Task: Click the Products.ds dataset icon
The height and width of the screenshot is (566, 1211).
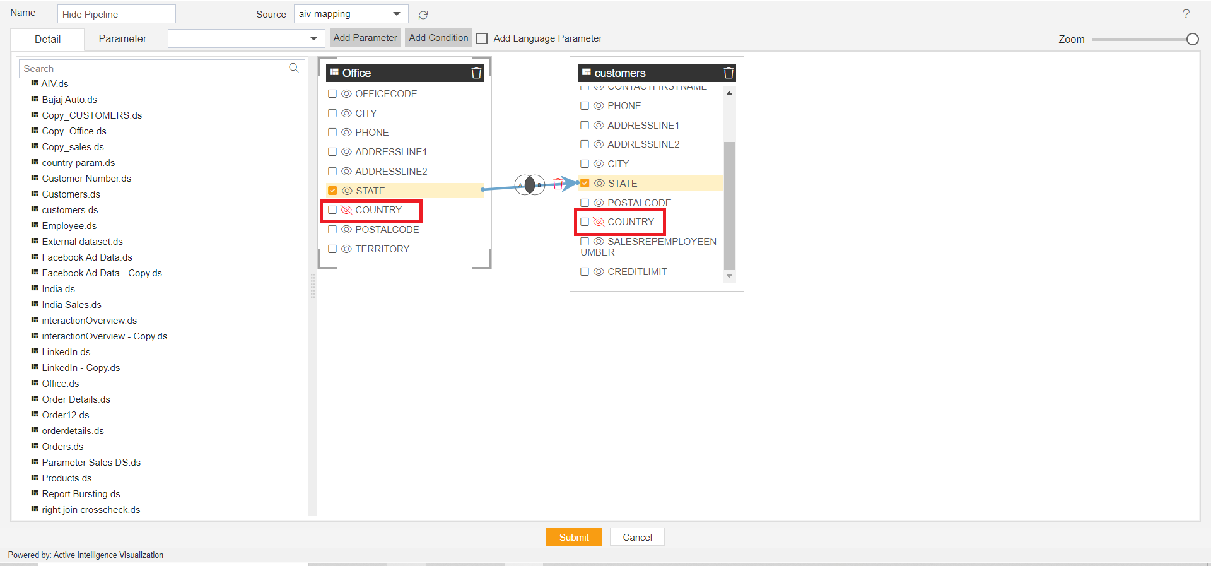Action: coord(35,477)
